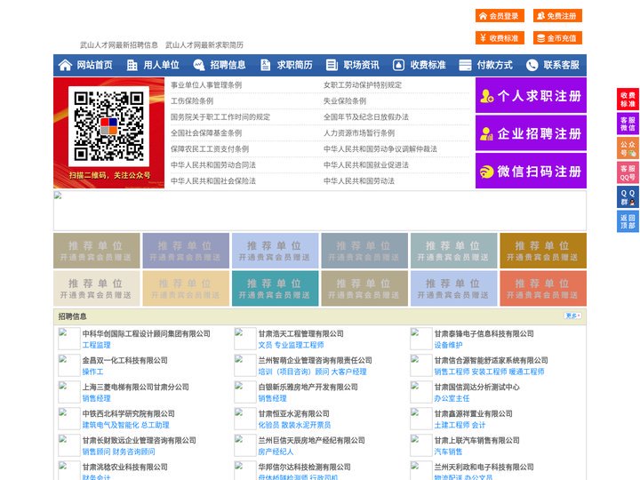This screenshot has height=480, width=640.
Task: Click the QR code image
Action: 108,126
